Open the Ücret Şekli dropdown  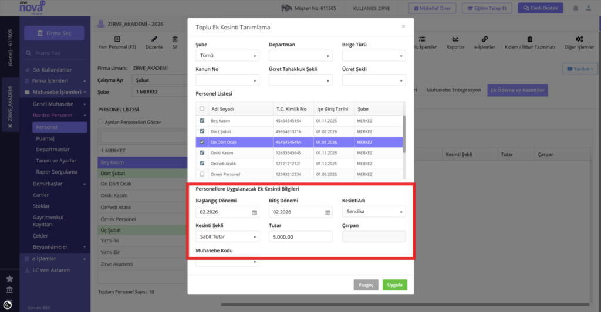[x=374, y=80]
